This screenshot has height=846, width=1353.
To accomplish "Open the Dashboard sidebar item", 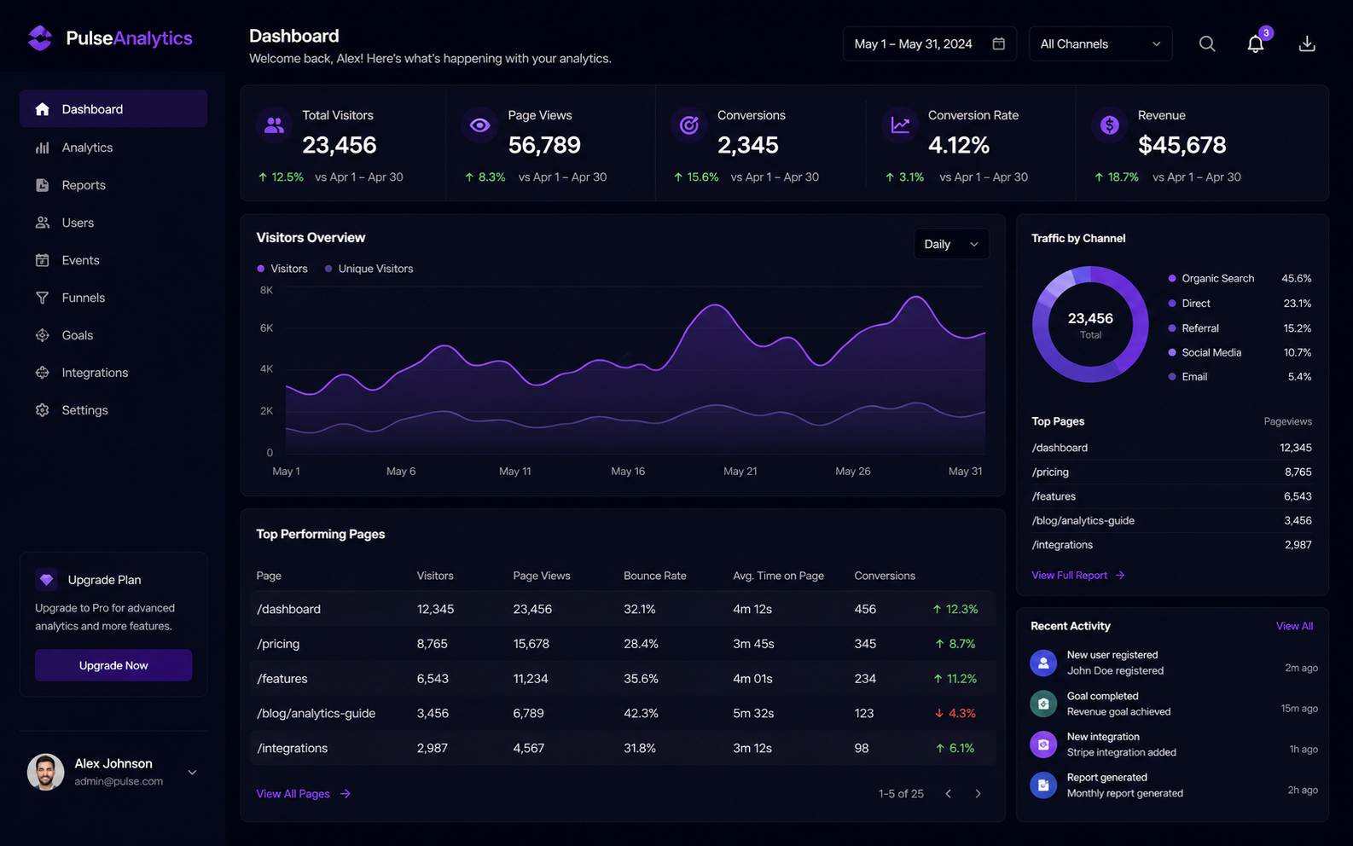I will [113, 109].
